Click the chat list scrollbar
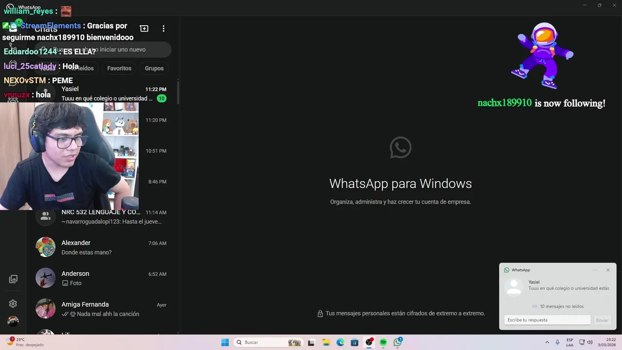622x350 pixels. coord(178,92)
